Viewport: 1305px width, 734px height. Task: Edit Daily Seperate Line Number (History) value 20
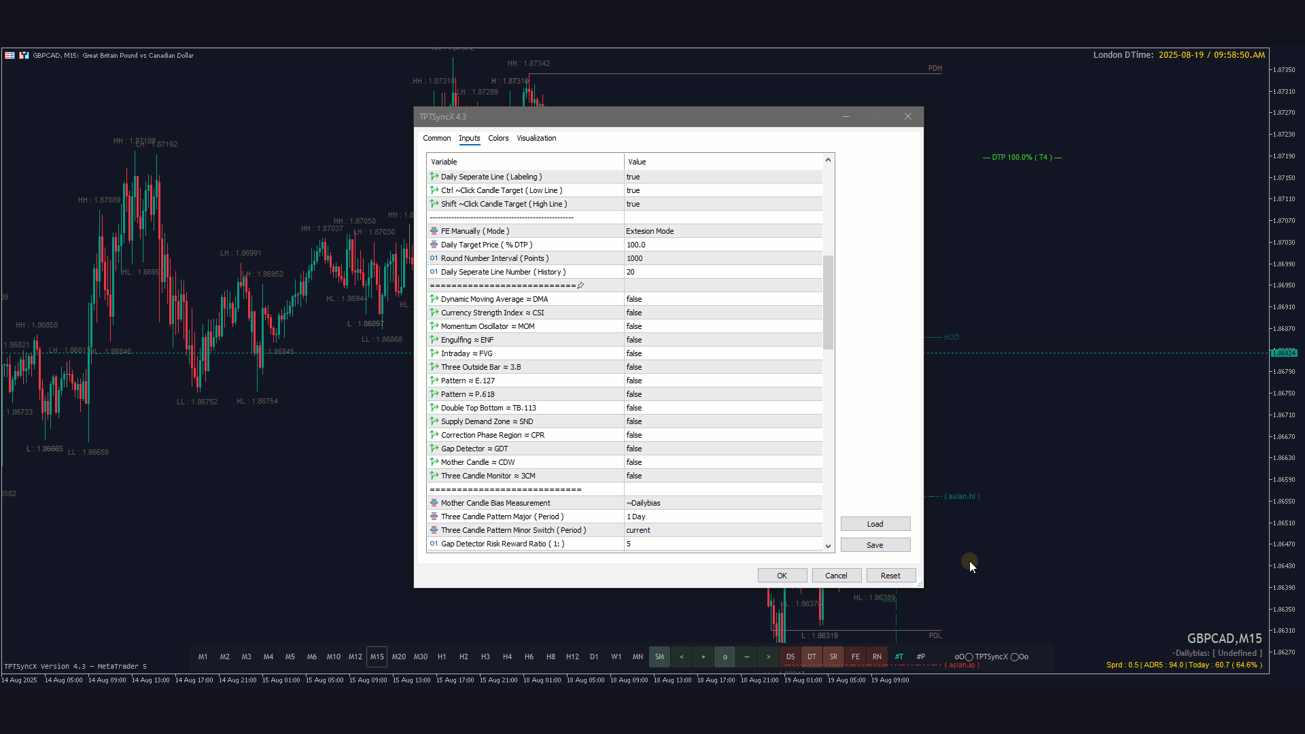coord(723,272)
